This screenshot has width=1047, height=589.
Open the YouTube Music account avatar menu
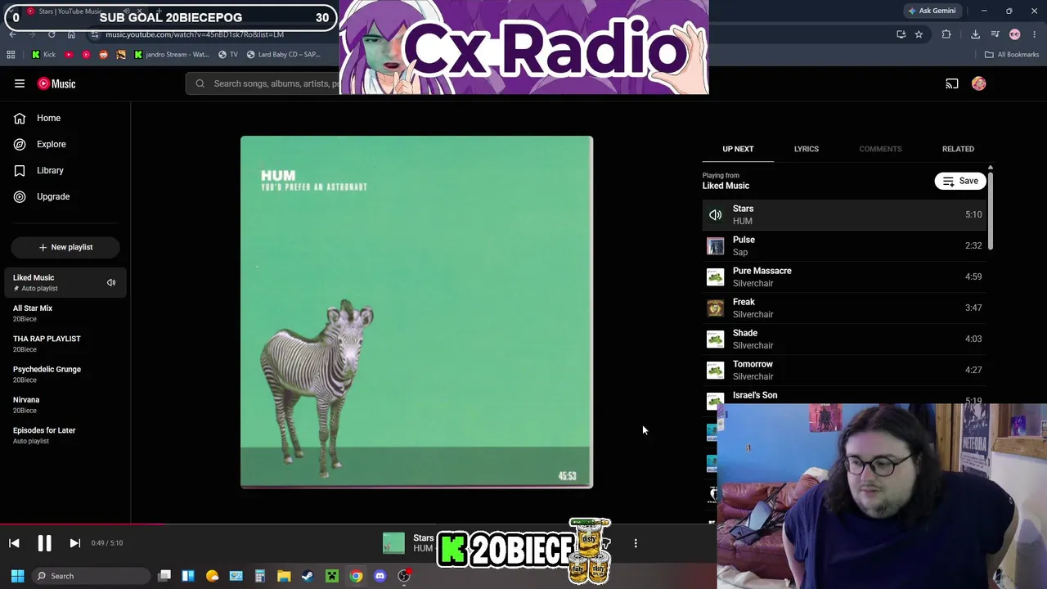pyautogui.click(x=978, y=83)
